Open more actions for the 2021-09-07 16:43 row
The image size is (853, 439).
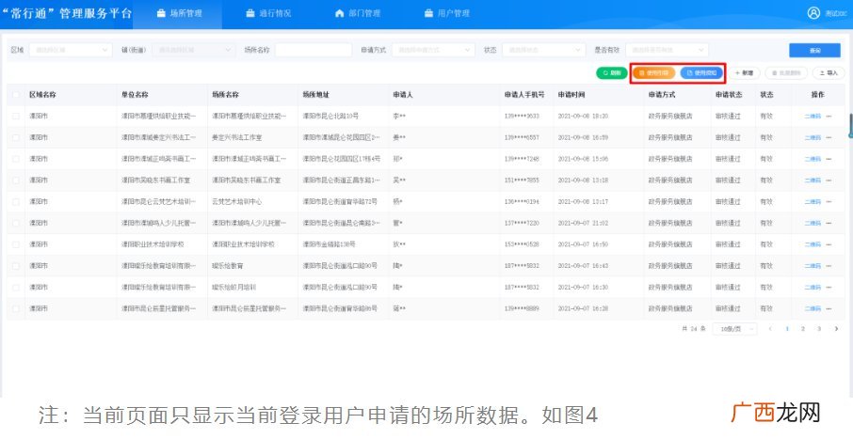pyautogui.click(x=829, y=266)
